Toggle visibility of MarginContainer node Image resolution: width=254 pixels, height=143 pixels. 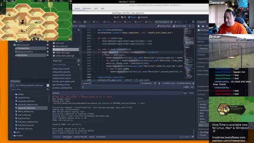tap(48, 52)
